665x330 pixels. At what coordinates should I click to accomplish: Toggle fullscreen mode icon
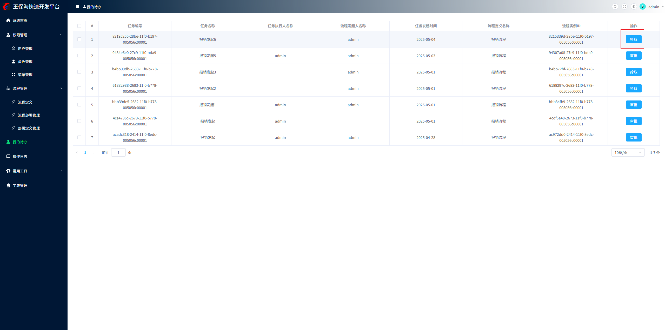624,6
